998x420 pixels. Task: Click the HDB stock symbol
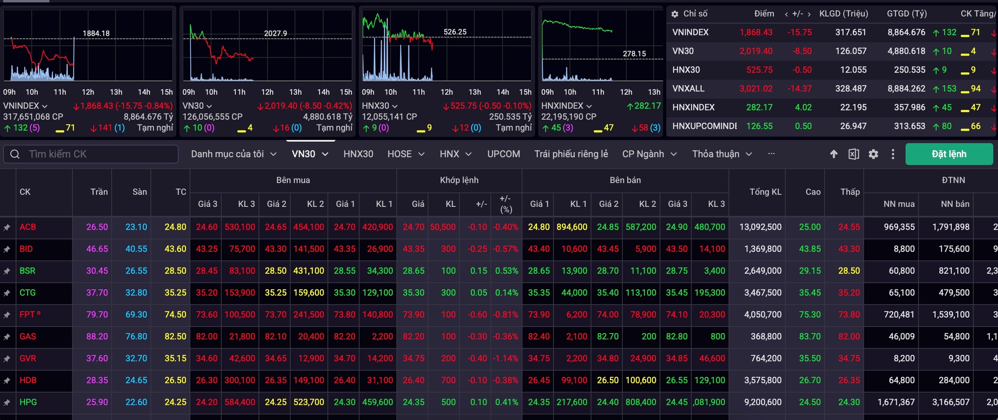28,381
